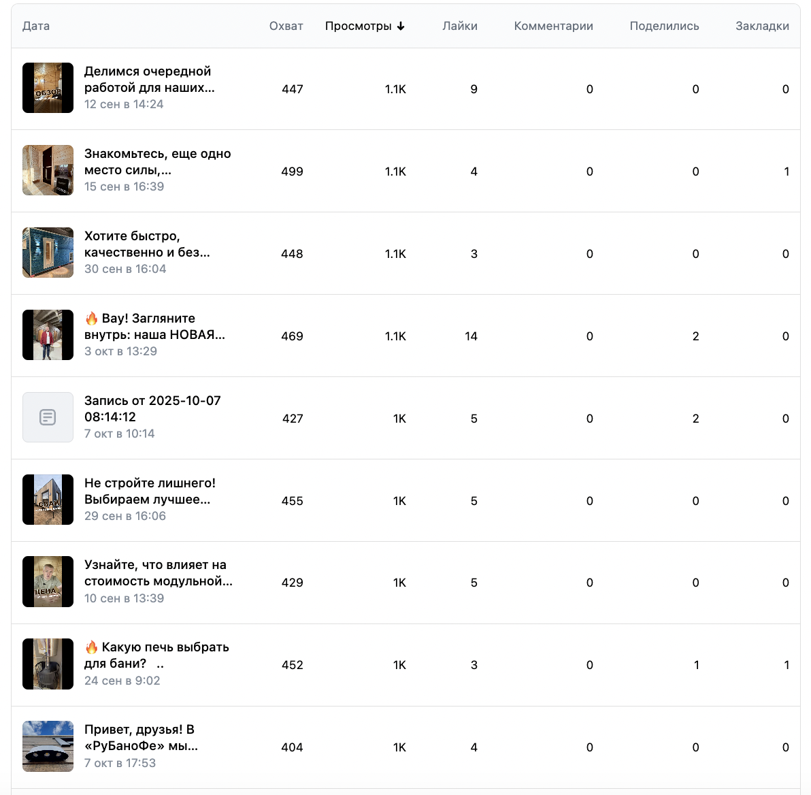Sort by the Закладки column header
Screen dimensions: 811x795
[x=762, y=27]
